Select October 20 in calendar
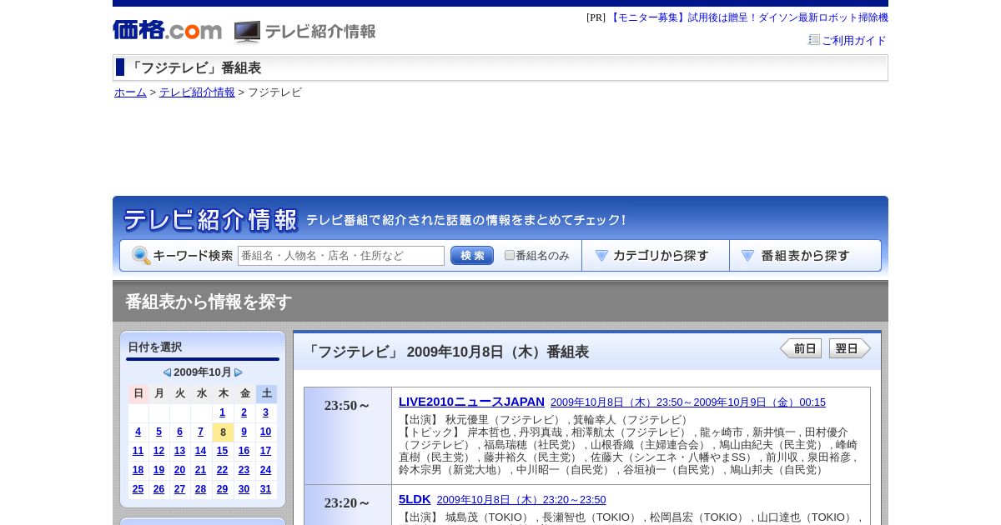The image size is (1001, 525). tap(179, 470)
